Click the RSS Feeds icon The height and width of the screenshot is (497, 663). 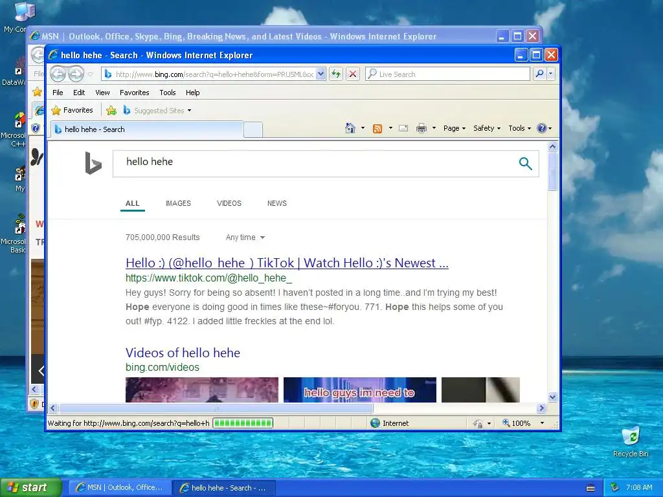(x=377, y=129)
